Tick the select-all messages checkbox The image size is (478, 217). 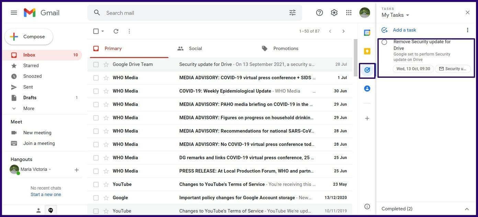point(96,31)
